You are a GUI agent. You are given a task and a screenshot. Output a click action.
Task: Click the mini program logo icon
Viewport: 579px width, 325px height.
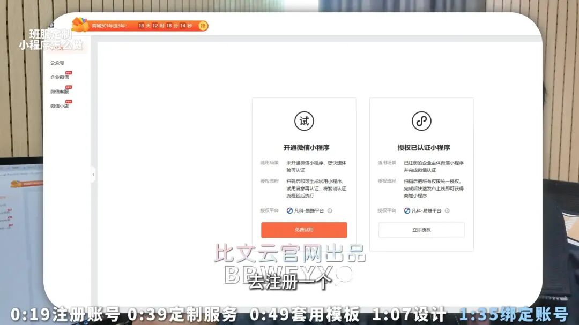point(421,121)
